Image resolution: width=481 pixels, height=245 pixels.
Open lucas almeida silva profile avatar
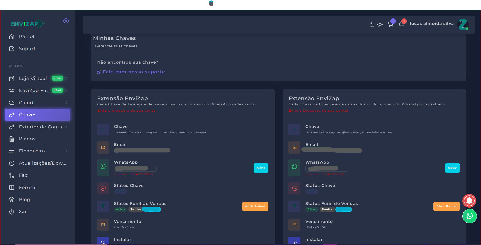[463, 24]
